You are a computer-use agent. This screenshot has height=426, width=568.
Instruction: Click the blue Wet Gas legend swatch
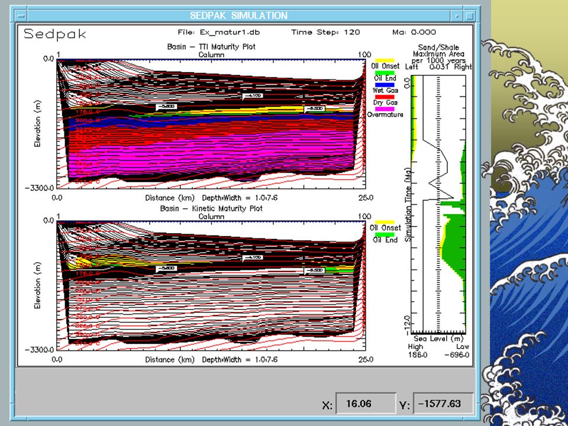(x=385, y=85)
